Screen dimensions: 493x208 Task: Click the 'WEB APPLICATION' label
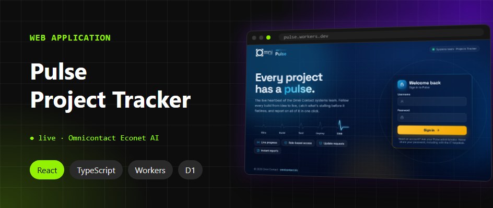coord(70,38)
